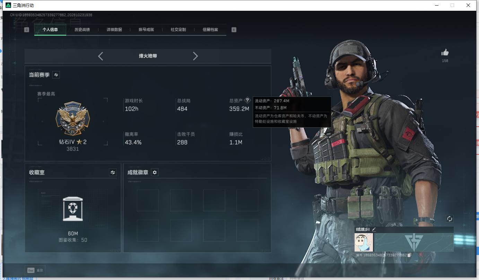Select the 个人信息 tab
479x280 pixels.
pos(50,29)
